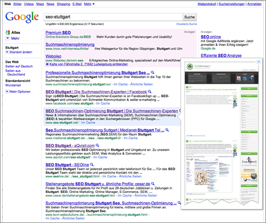The width and height of the screenshot is (266, 223).
Task: Open Ähnliche Seiten for cesar.de result
Action: [x=146, y=196]
